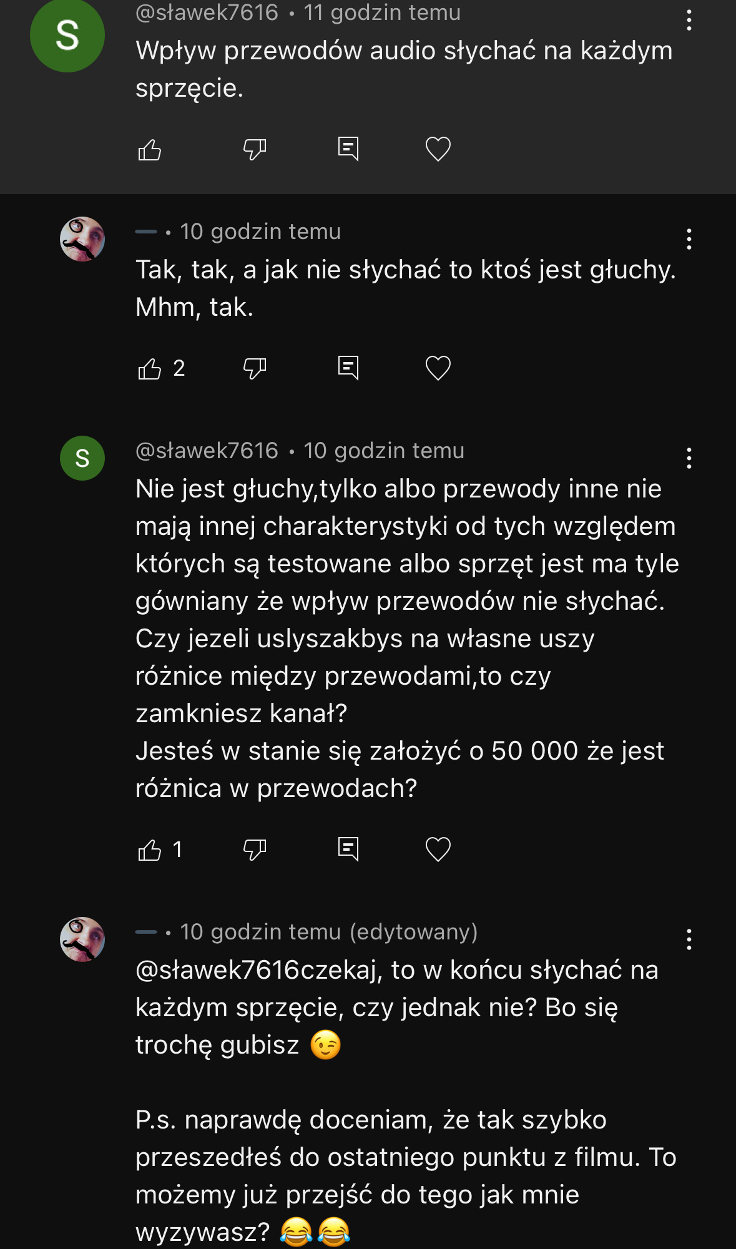Open options menu for the 'Nie jest głuchy' comment

(x=689, y=458)
